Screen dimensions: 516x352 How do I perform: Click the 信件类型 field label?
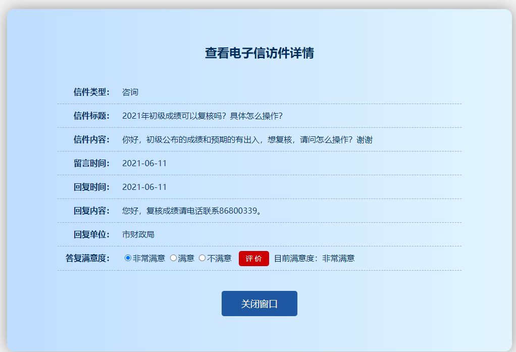coord(91,92)
